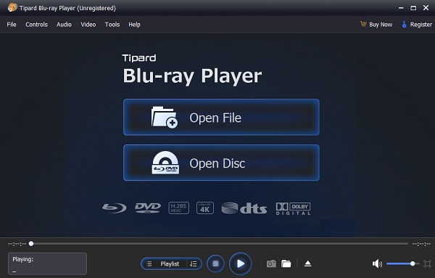
Task: Show the Playlist panel
Action: pos(170,263)
